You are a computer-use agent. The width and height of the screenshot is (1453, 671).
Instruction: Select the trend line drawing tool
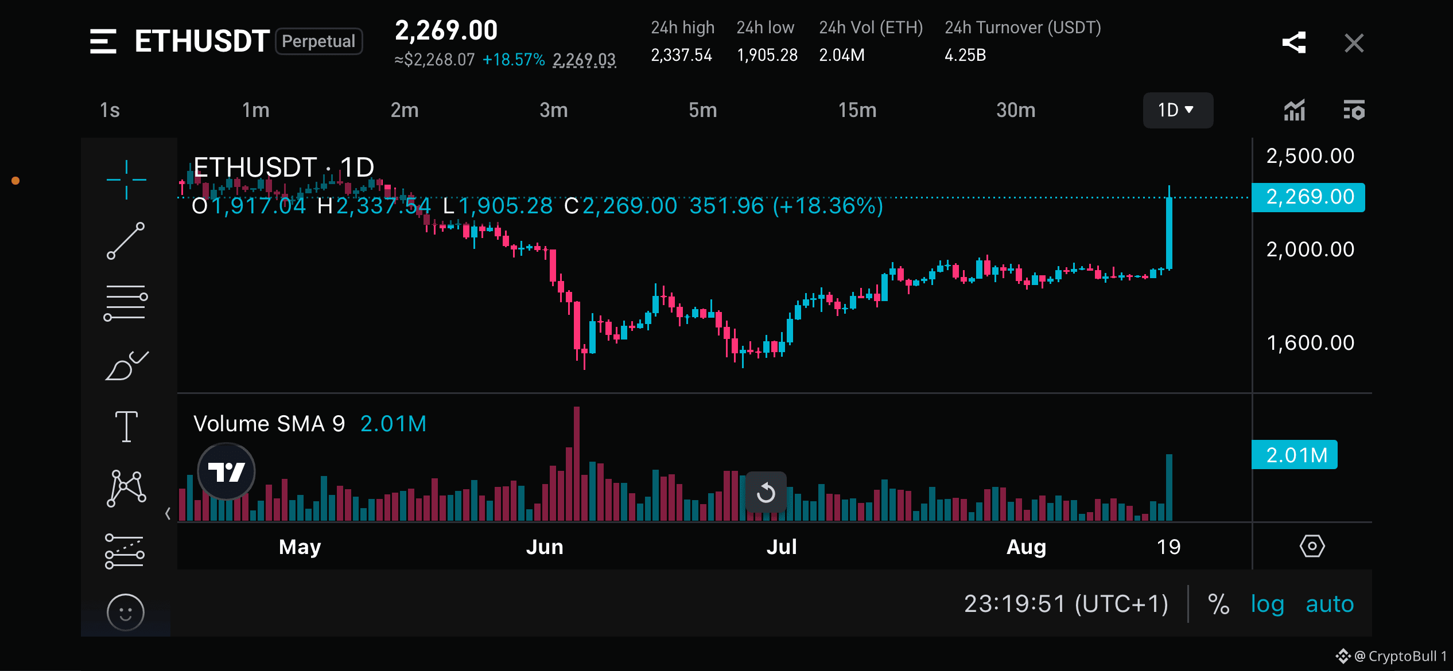[x=126, y=241]
